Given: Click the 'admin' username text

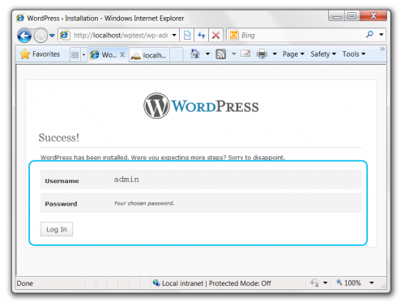Looking at the screenshot, I should (126, 180).
